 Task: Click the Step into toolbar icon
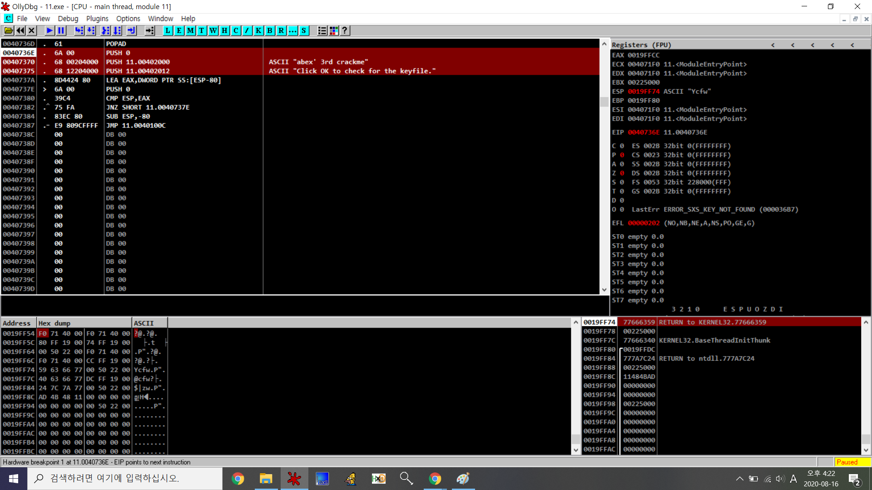[79, 30]
